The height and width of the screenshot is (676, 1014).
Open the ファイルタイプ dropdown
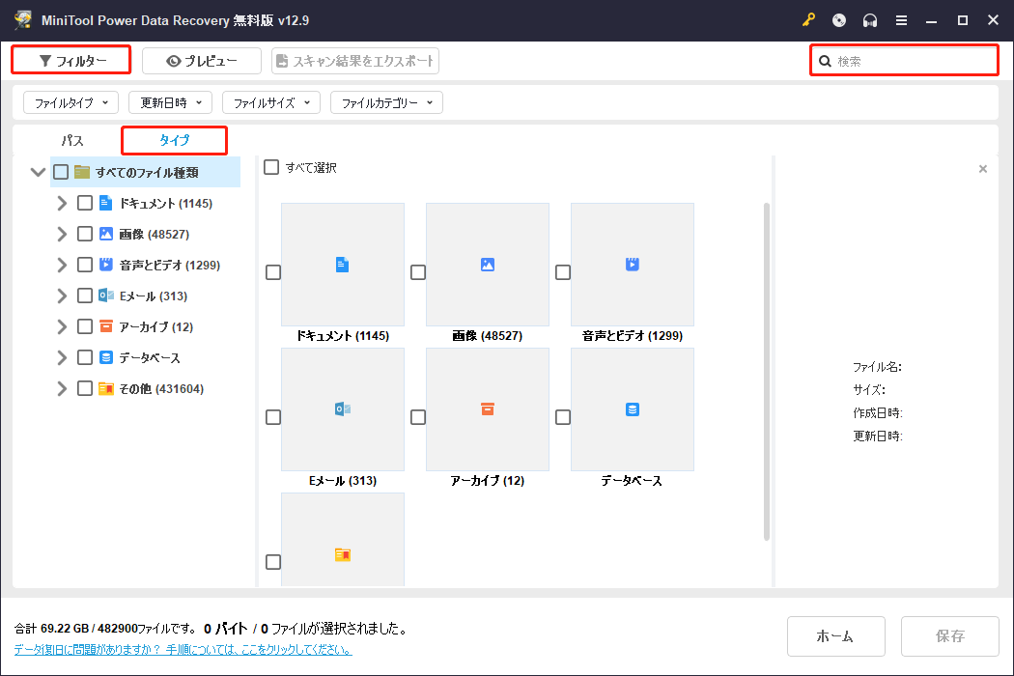(70, 102)
